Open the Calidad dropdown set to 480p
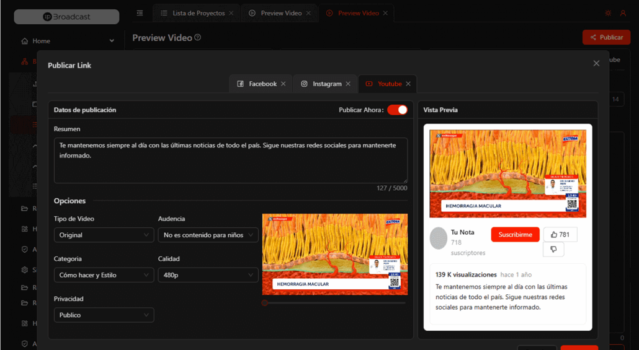 [208, 275]
